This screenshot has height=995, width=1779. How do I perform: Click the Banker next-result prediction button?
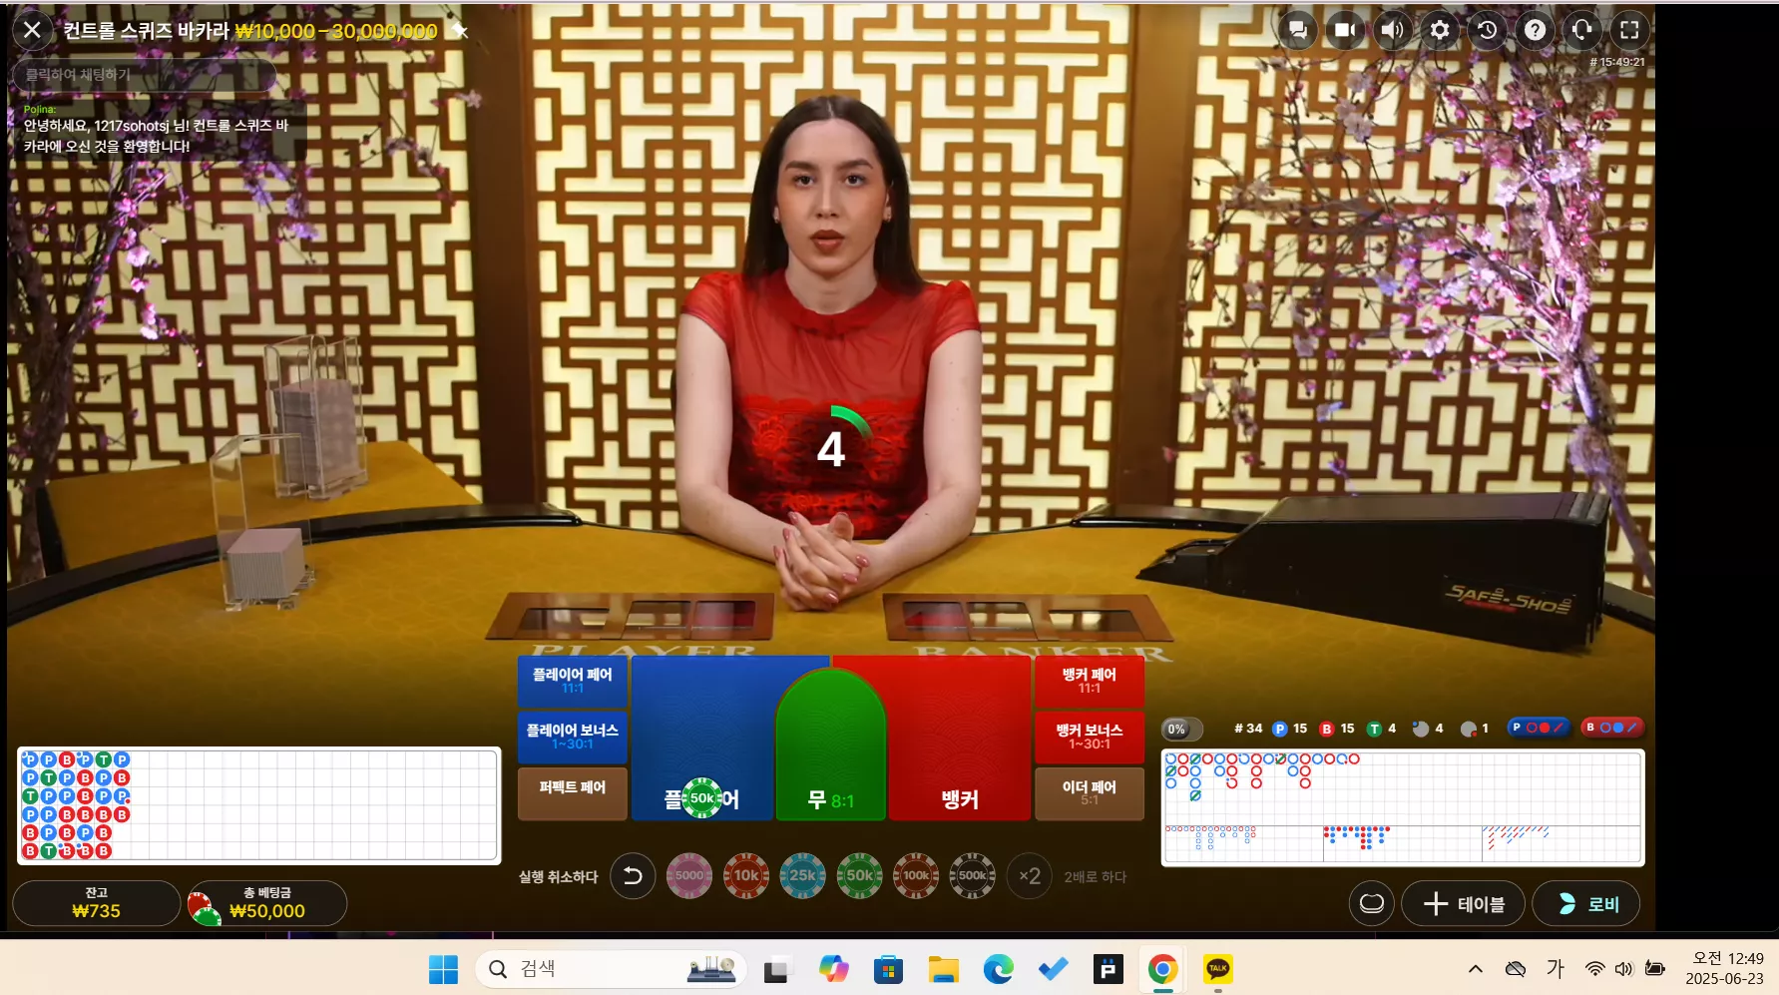tap(1612, 728)
